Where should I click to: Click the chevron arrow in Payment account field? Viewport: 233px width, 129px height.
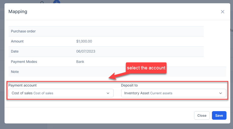coord(108,93)
